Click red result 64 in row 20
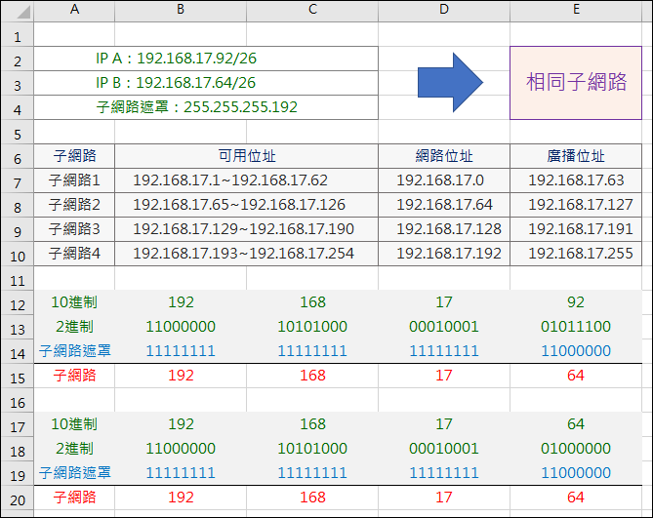This screenshot has height=518, width=653. [x=576, y=498]
